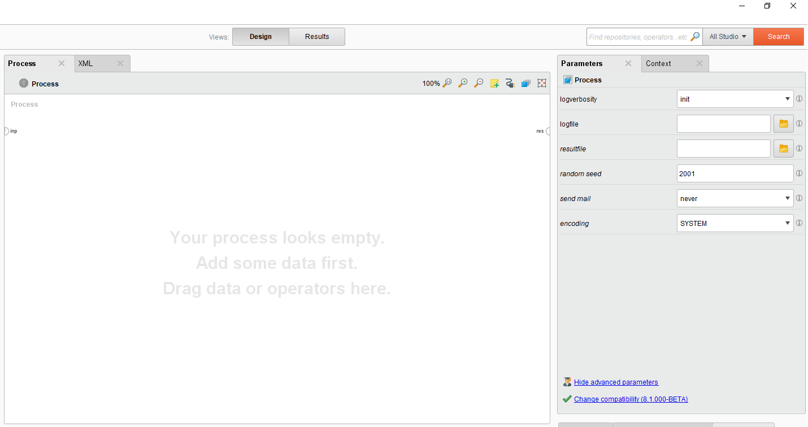Open the Context tab
Viewport: 808px width, 427px height.
click(658, 63)
